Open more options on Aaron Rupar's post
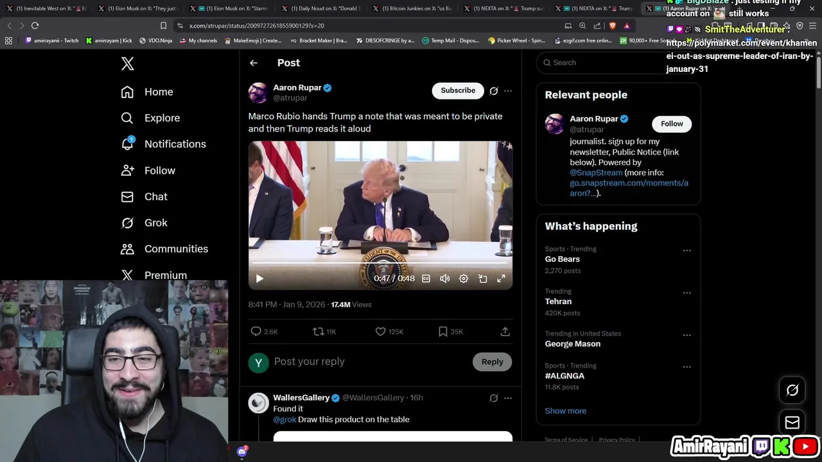The width and height of the screenshot is (822, 462). point(508,91)
